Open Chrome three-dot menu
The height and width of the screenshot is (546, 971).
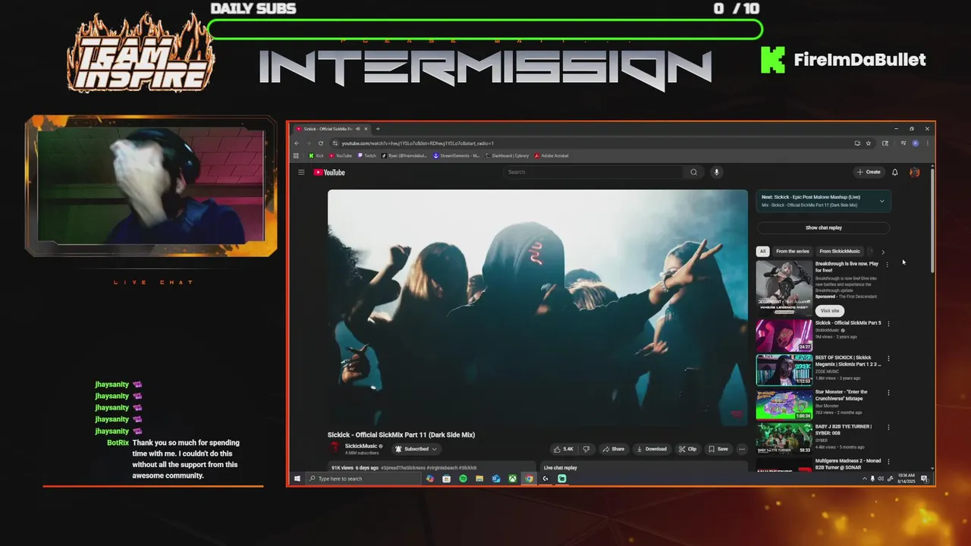click(927, 143)
